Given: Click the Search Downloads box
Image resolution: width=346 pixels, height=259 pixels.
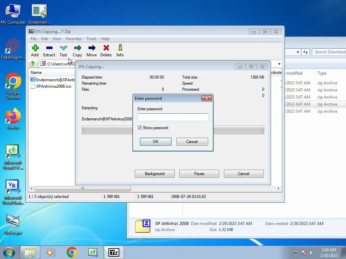Looking at the screenshot, I should pos(329,52).
